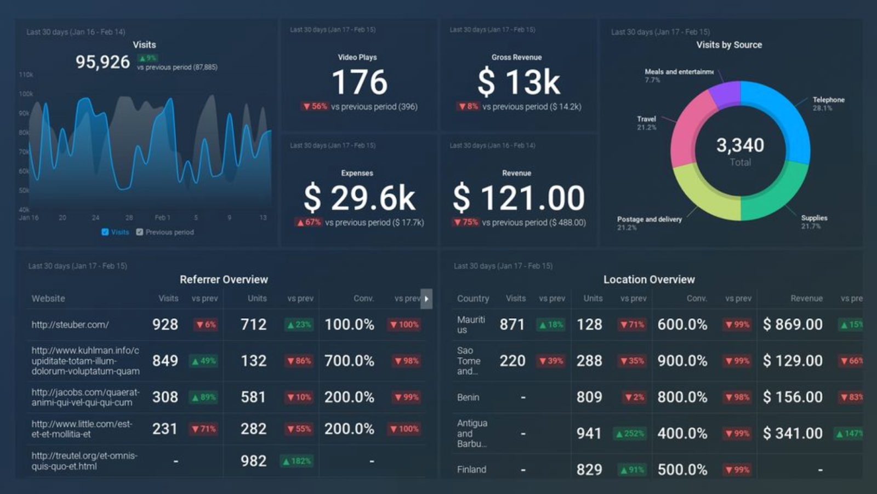Click the Expenses value $ 29.6k
The height and width of the screenshot is (494, 877).
click(x=360, y=198)
